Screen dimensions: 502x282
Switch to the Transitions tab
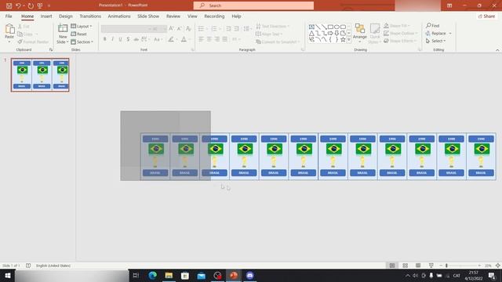pos(90,16)
